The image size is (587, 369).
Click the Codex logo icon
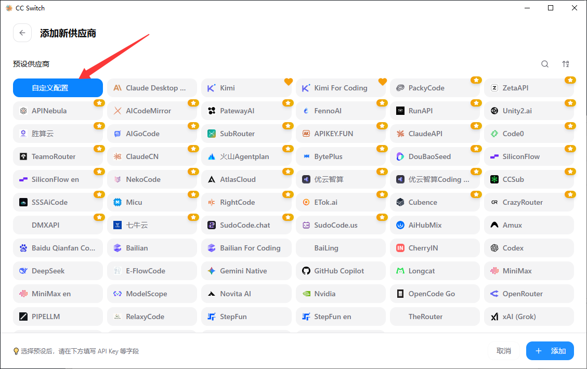tap(494, 248)
